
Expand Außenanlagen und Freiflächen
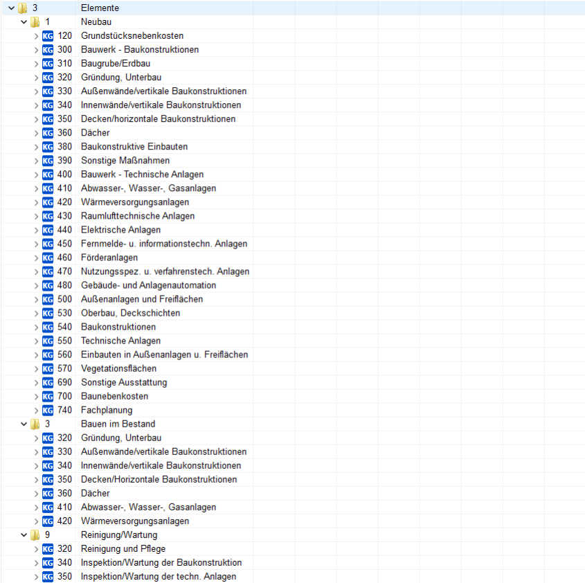click(x=36, y=299)
